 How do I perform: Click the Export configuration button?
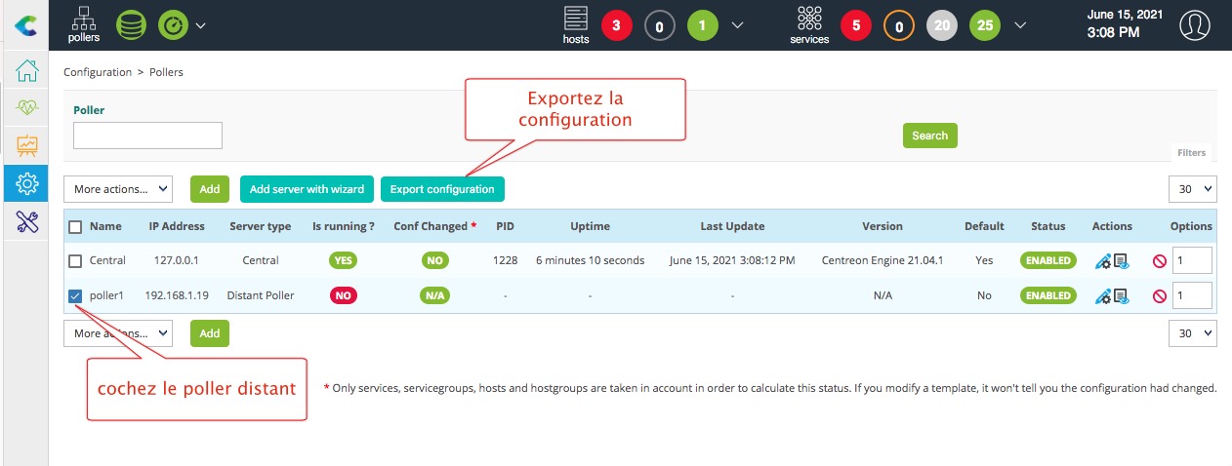pyautogui.click(x=442, y=189)
